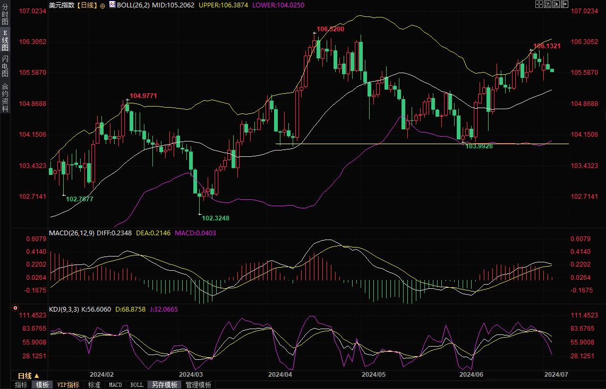Click the jump-to-start axis icon

click(548, 4)
